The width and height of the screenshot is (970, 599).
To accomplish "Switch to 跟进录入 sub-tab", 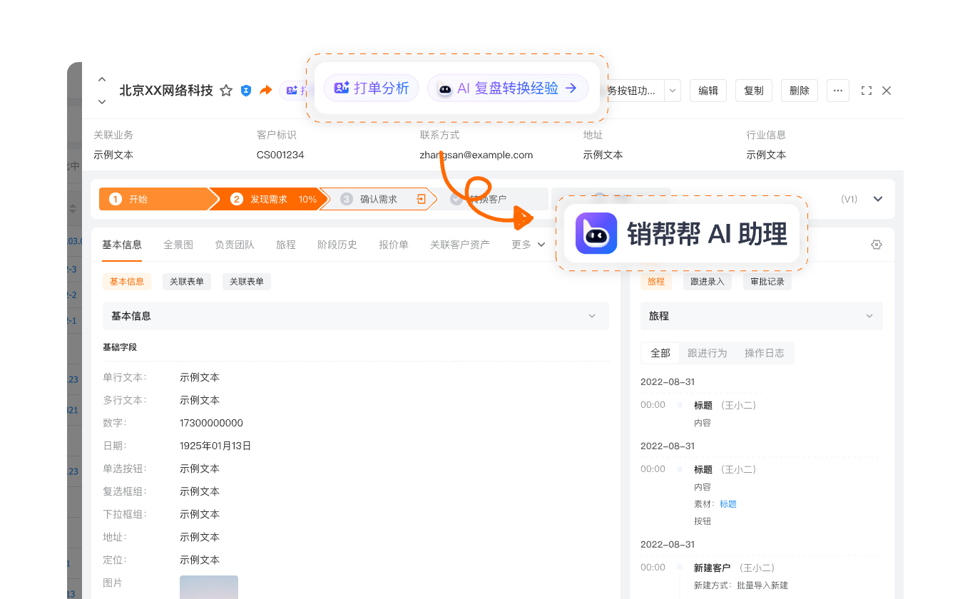I will pos(707,282).
